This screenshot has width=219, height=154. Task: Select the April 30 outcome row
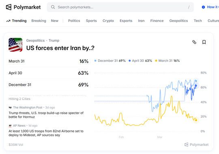tap(48, 73)
